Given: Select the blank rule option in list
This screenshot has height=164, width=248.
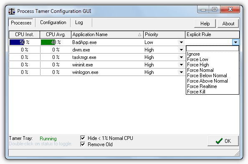Looking at the screenshot, I should click(x=213, y=49).
